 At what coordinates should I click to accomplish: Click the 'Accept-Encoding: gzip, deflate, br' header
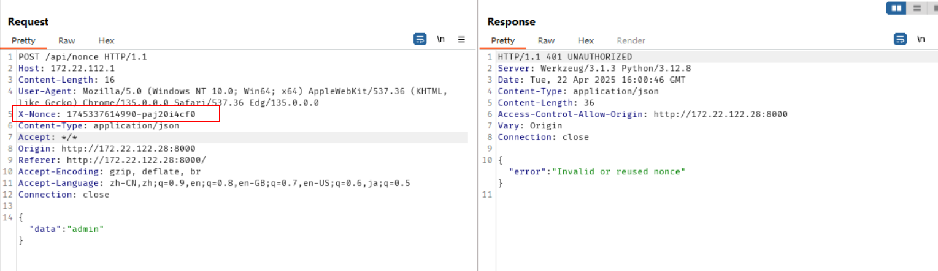pos(110,172)
